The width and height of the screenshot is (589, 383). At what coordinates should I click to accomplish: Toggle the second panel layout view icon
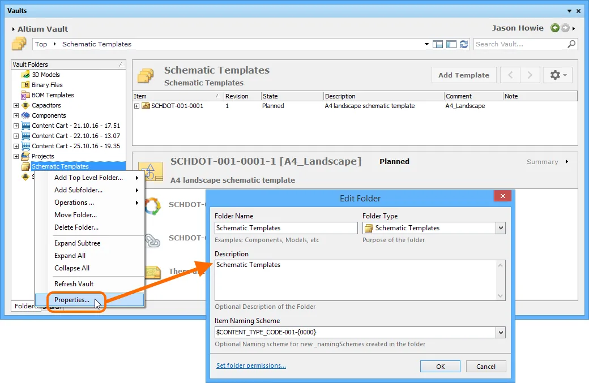(451, 44)
